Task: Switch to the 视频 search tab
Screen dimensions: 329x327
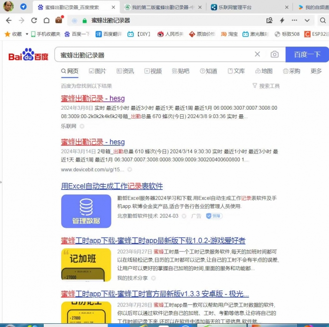Action: 153,71
